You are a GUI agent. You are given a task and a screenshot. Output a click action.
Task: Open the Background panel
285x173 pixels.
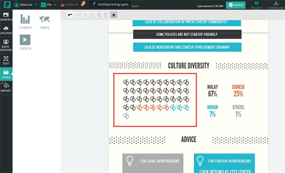pos(6,45)
